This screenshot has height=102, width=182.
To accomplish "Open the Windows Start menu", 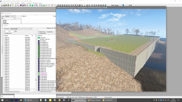I will click(x=2, y=100).
